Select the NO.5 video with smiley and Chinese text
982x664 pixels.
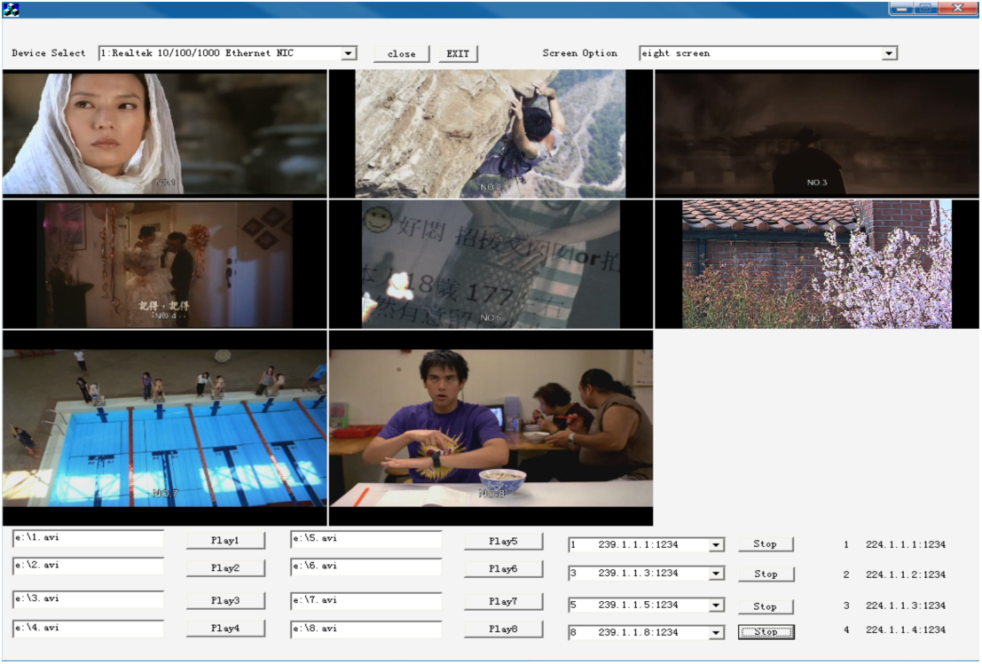(x=491, y=264)
